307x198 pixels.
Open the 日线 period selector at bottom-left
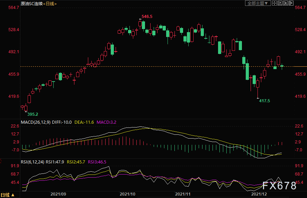(x=8, y=195)
